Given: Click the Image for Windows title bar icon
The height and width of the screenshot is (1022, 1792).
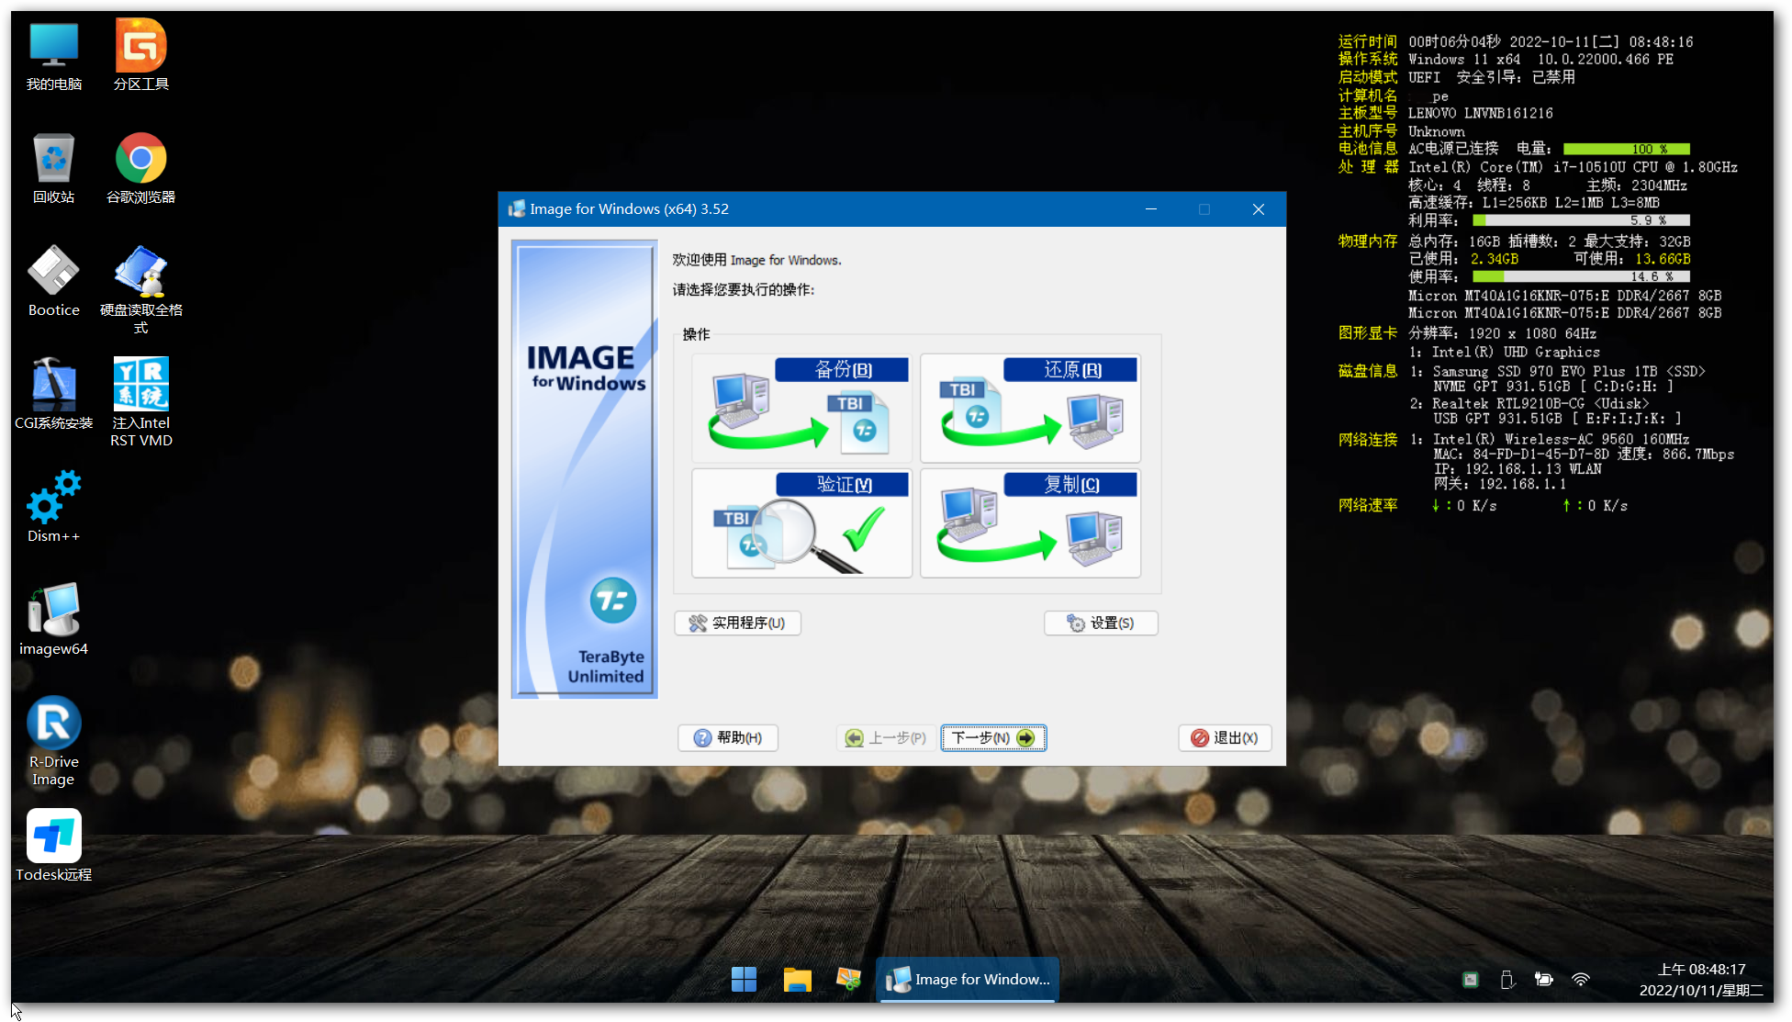Looking at the screenshot, I should pyautogui.click(x=517, y=209).
